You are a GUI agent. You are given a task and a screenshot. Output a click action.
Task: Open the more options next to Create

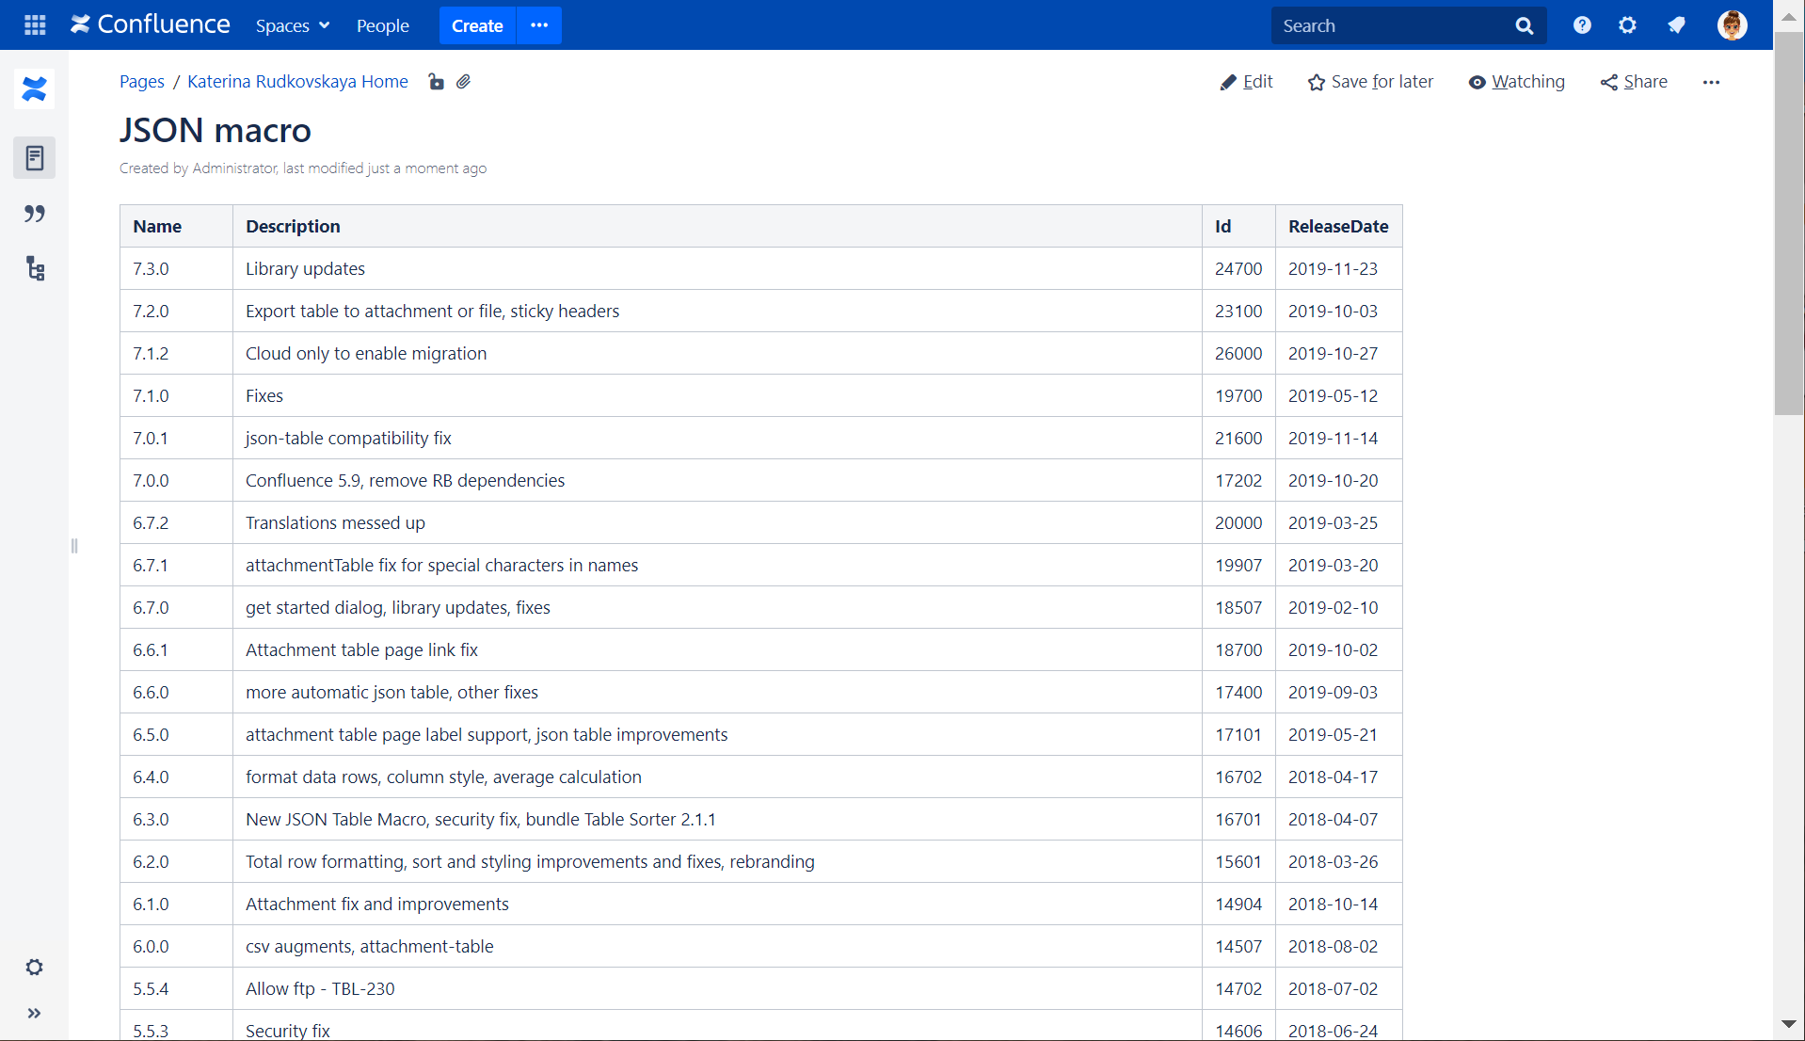[x=539, y=25]
